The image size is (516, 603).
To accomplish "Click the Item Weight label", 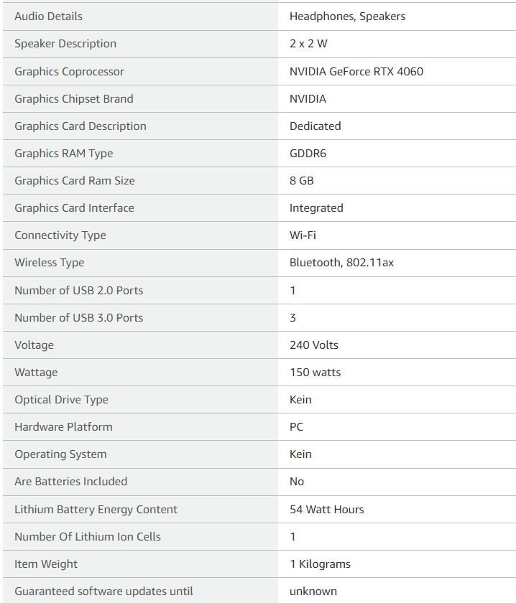I will (46, 564).
